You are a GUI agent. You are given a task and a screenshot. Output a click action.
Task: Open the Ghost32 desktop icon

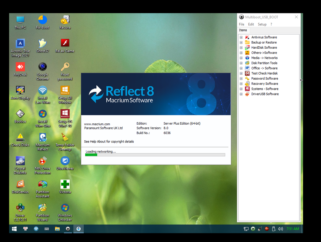click(x=42, y=46)
